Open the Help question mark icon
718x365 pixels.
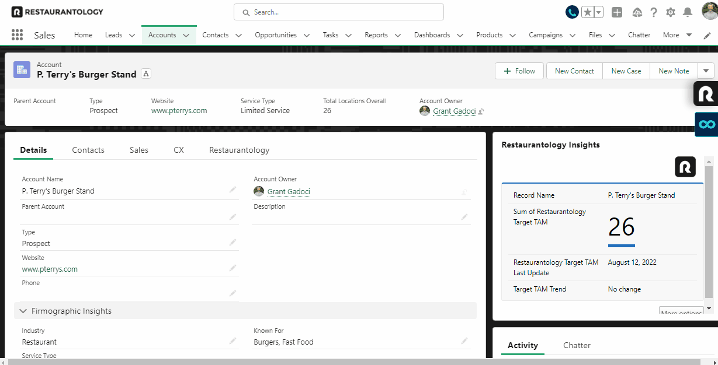point(654,12)
